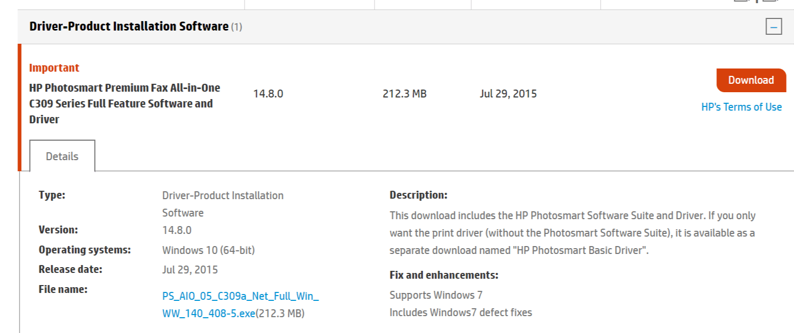Click the Driver-Product Installation Software header

[x=129, y=26]
